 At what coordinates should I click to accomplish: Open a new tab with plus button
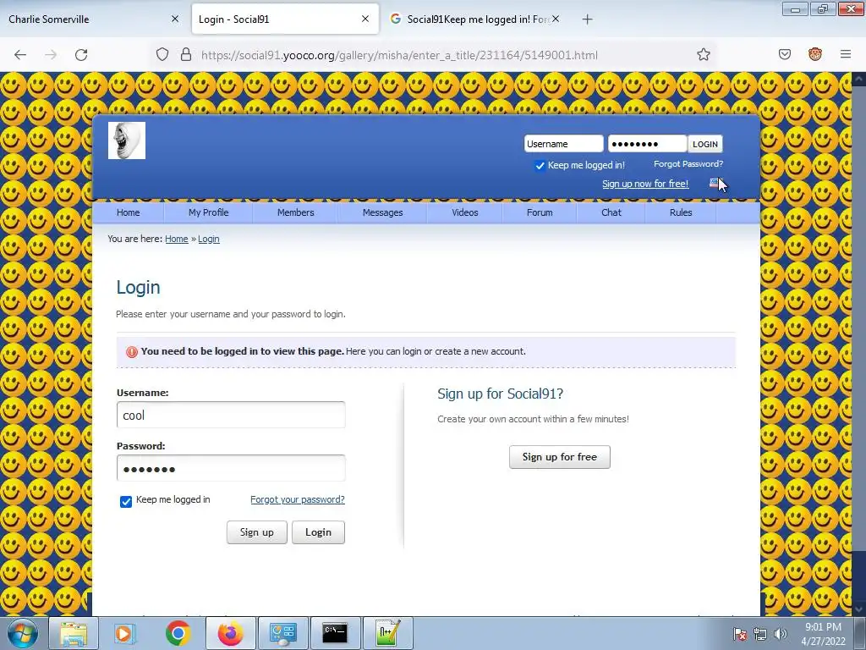pos(587,19)
